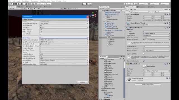Viewport: 179px width, 100px height.
Task: Select the Move tool in the toolbar
Action: click(15, 4)
